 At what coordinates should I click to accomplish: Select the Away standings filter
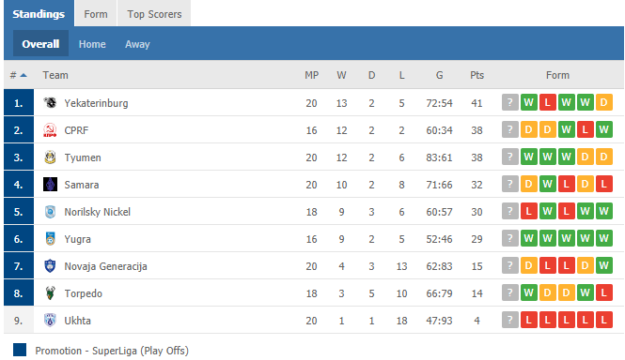tap(137, 44)
